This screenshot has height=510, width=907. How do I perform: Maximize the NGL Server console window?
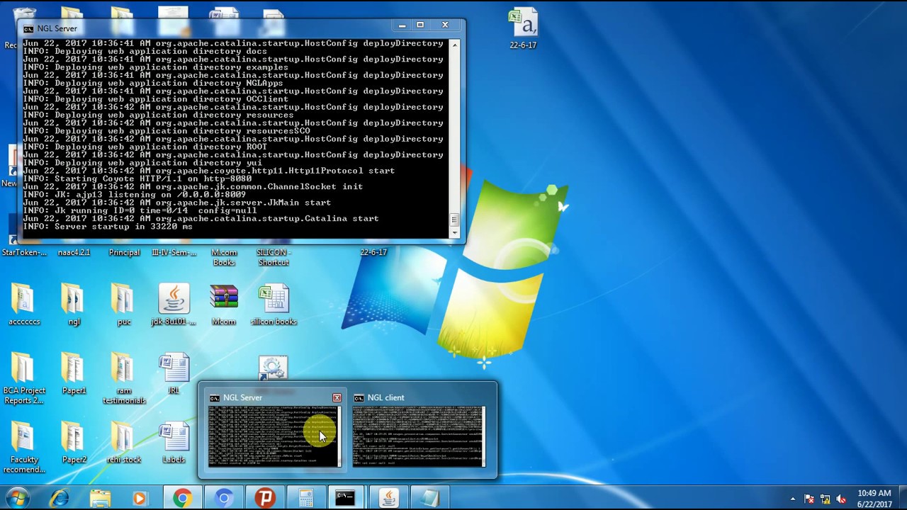pyautogui.click(x=420, y=26)
